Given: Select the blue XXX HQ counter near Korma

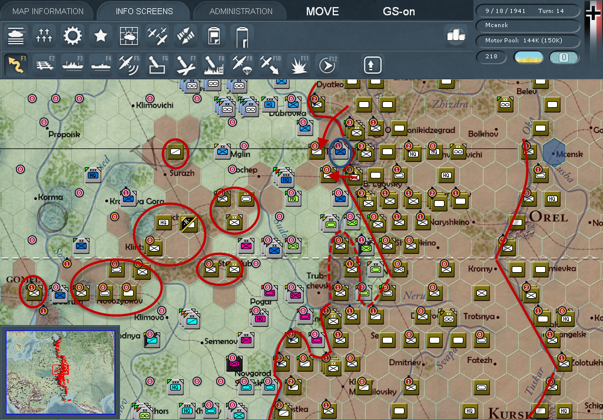Looking at the screenshot, I should (92, 175).
